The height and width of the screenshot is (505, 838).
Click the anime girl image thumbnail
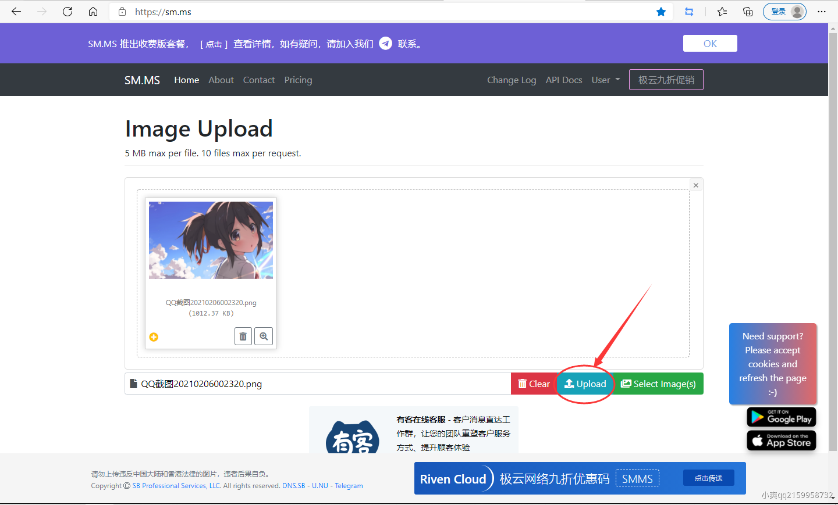click(x=211, y=240)
